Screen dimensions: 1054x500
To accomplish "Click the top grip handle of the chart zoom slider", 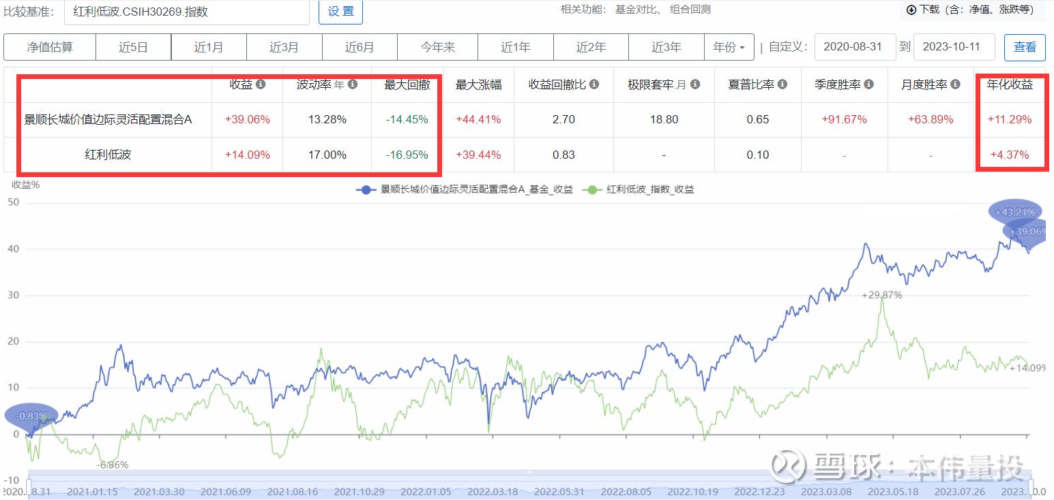I will click(529, 472).
